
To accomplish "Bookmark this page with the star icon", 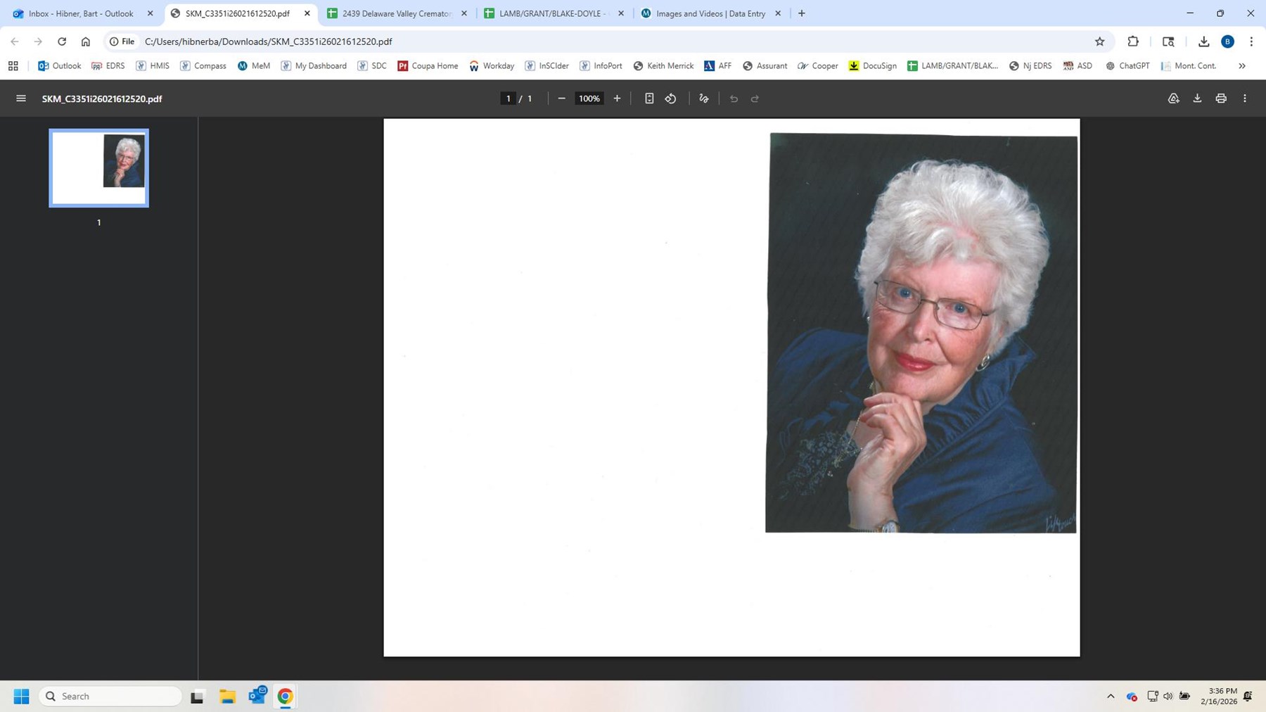I will pyautogui.click(x=1099, y=42).
